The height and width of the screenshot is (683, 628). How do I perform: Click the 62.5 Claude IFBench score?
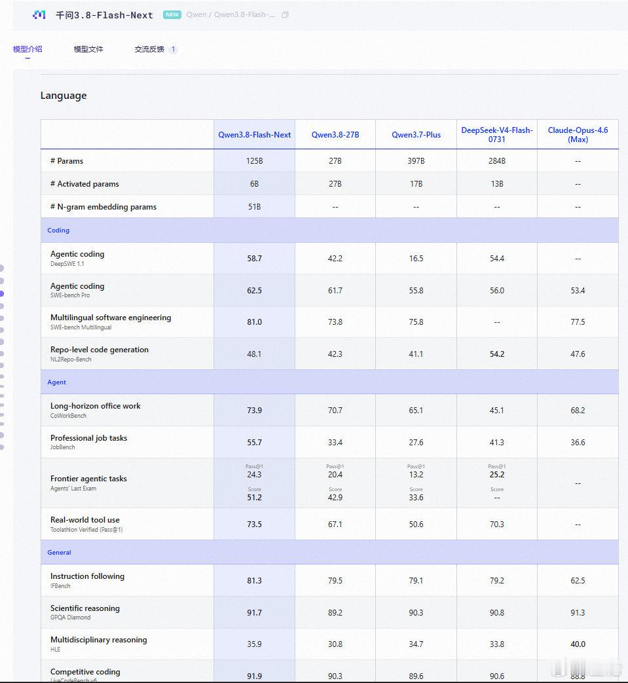coord(578,581)
